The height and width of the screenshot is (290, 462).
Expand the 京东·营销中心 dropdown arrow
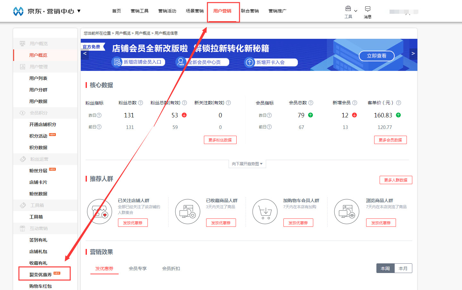coord(79,11)
